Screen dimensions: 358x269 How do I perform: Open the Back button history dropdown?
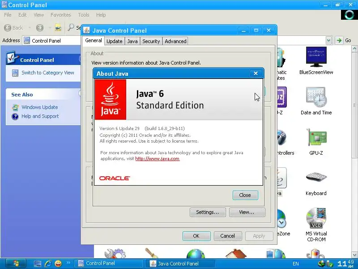tap(30, 28)
